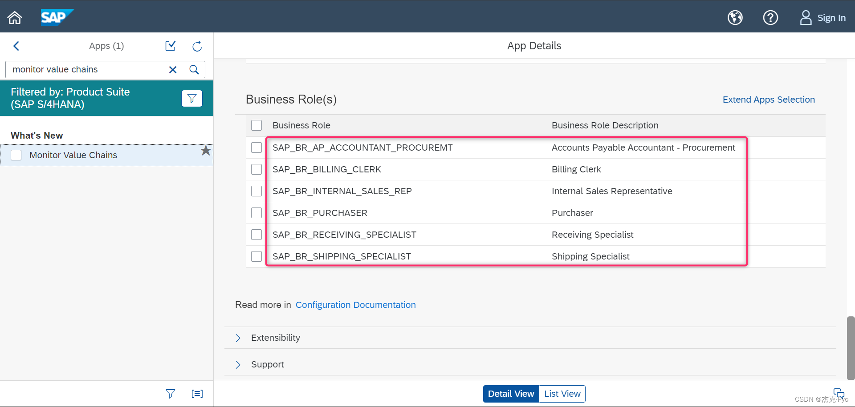The image size is (855, 407).
Task: Clear the search field text
Action: click(173, 70)
